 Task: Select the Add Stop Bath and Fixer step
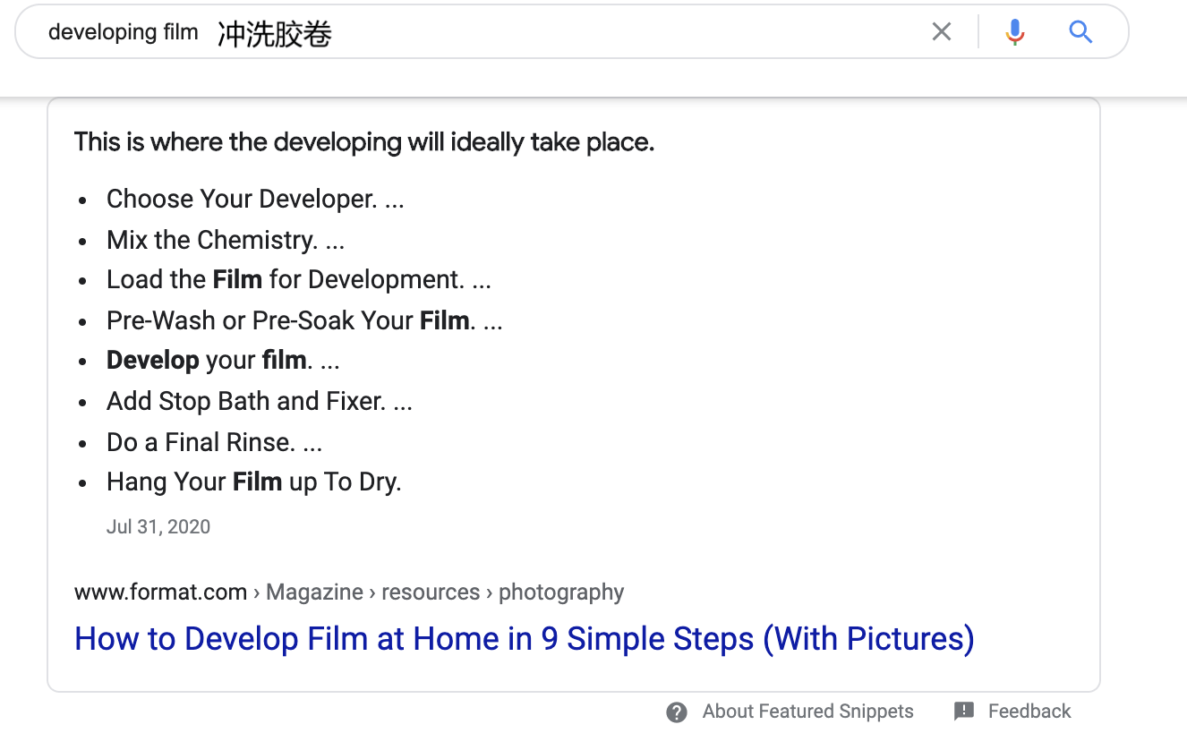pyautogui.click(x=259, y=401)
